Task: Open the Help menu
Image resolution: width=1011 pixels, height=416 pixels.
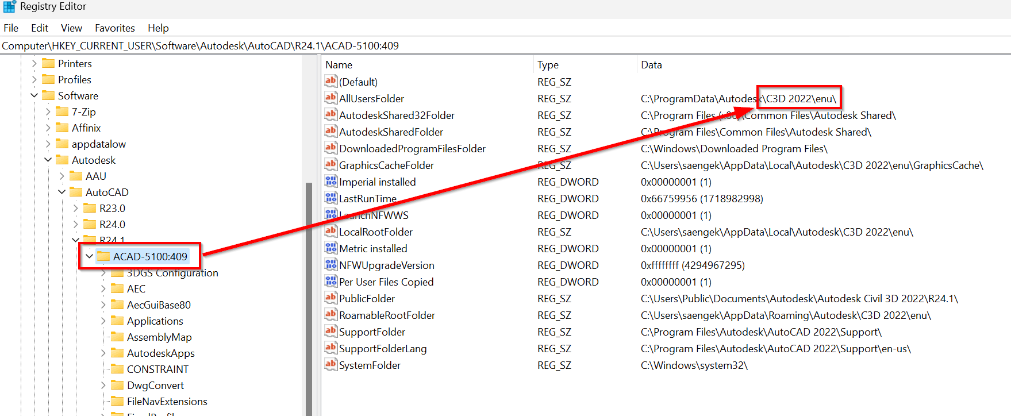Action: [158, 28]
